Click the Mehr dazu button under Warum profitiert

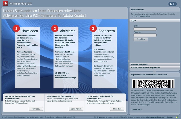(x=36, y=109)
